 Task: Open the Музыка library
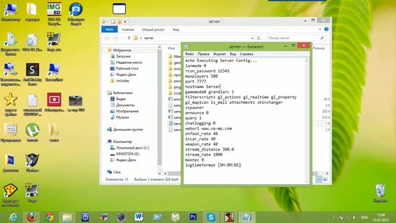[x=123, y=117]
